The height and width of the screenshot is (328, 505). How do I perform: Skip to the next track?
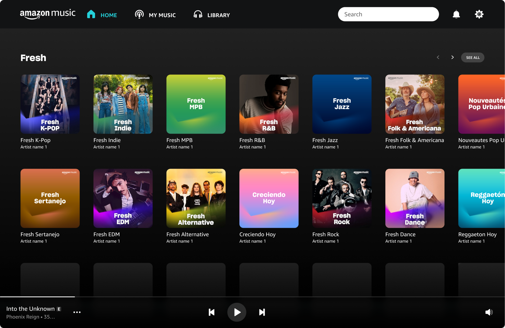262,312
